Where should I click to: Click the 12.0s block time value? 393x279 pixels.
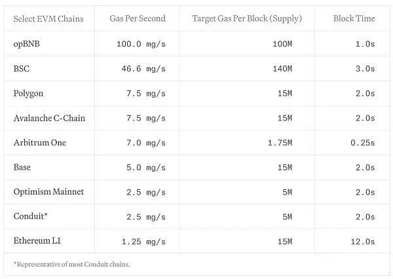pos(363,242)
